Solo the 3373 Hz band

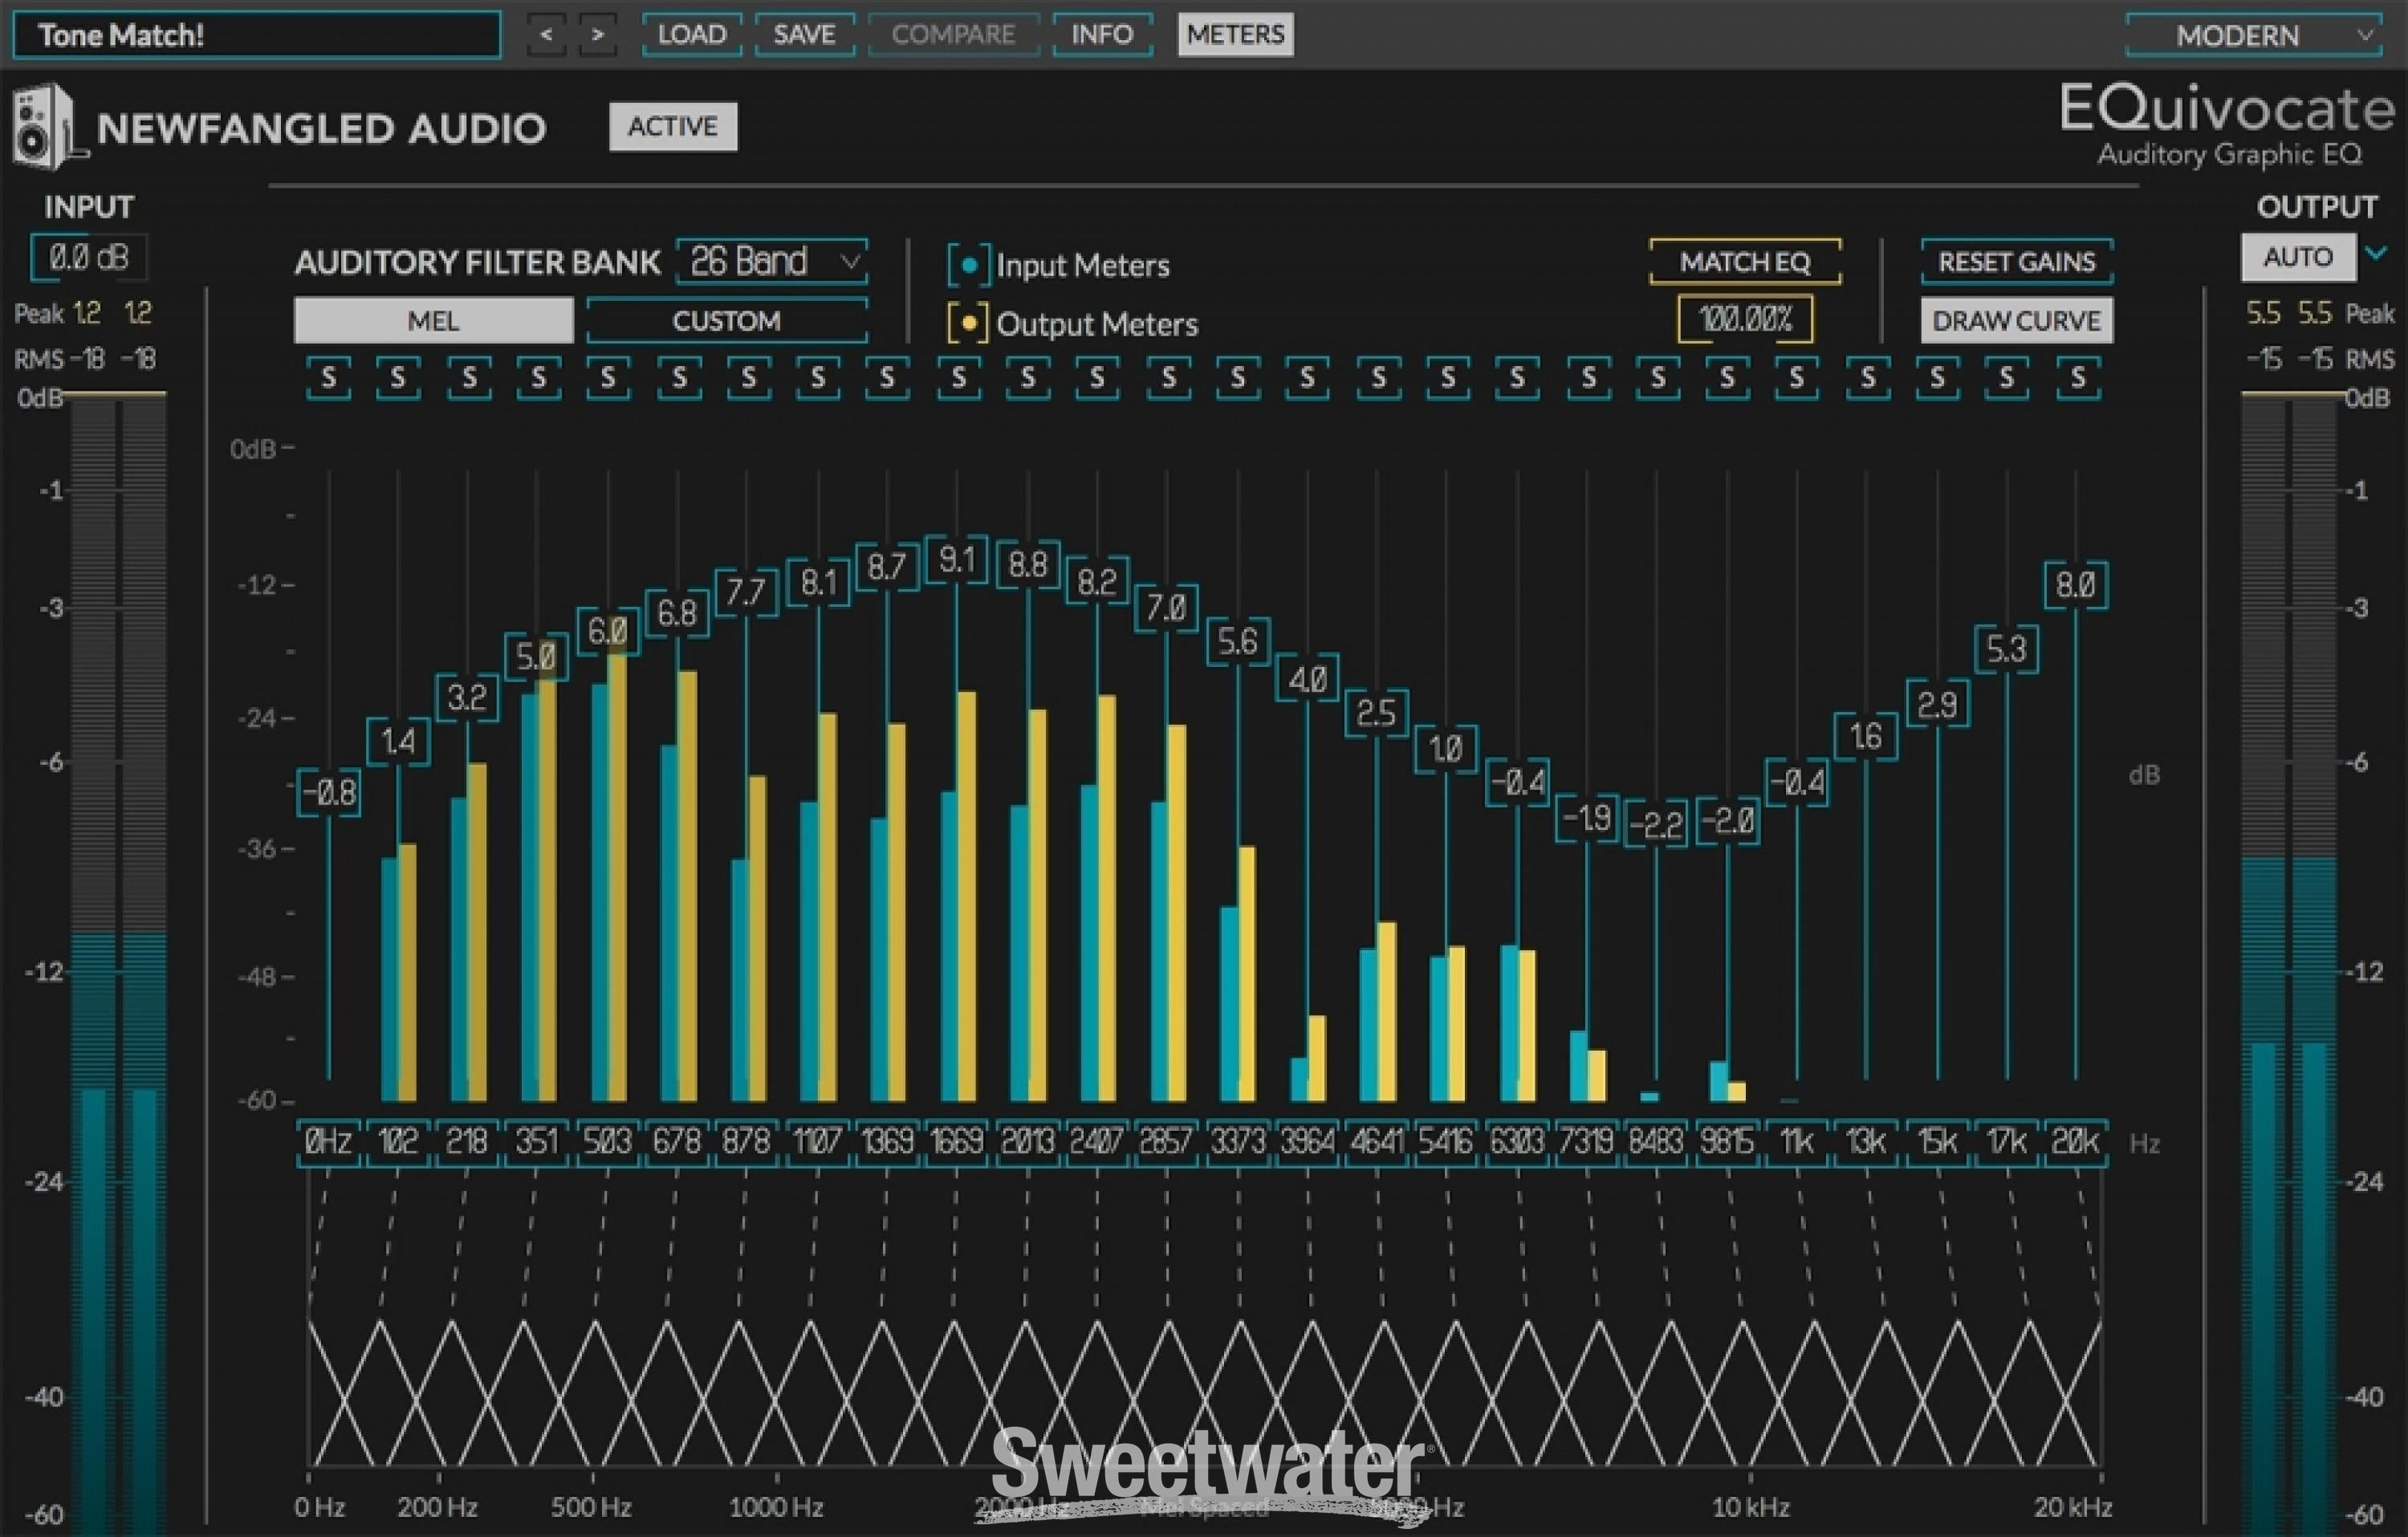click(x=1238, y=378)
